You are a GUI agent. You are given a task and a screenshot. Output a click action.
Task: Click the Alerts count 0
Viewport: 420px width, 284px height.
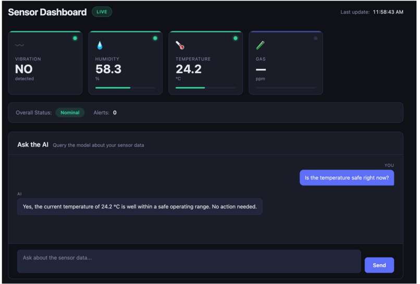[x=115, y=113]
